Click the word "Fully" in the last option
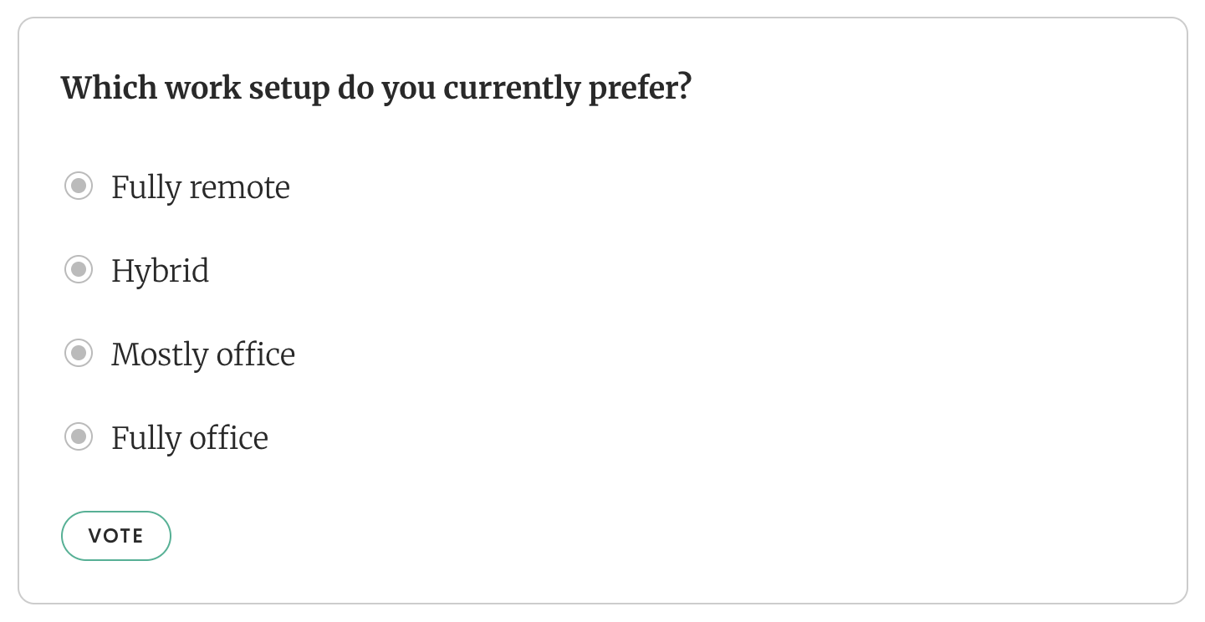Screen dimensions: 1205x622 point(146,438)
